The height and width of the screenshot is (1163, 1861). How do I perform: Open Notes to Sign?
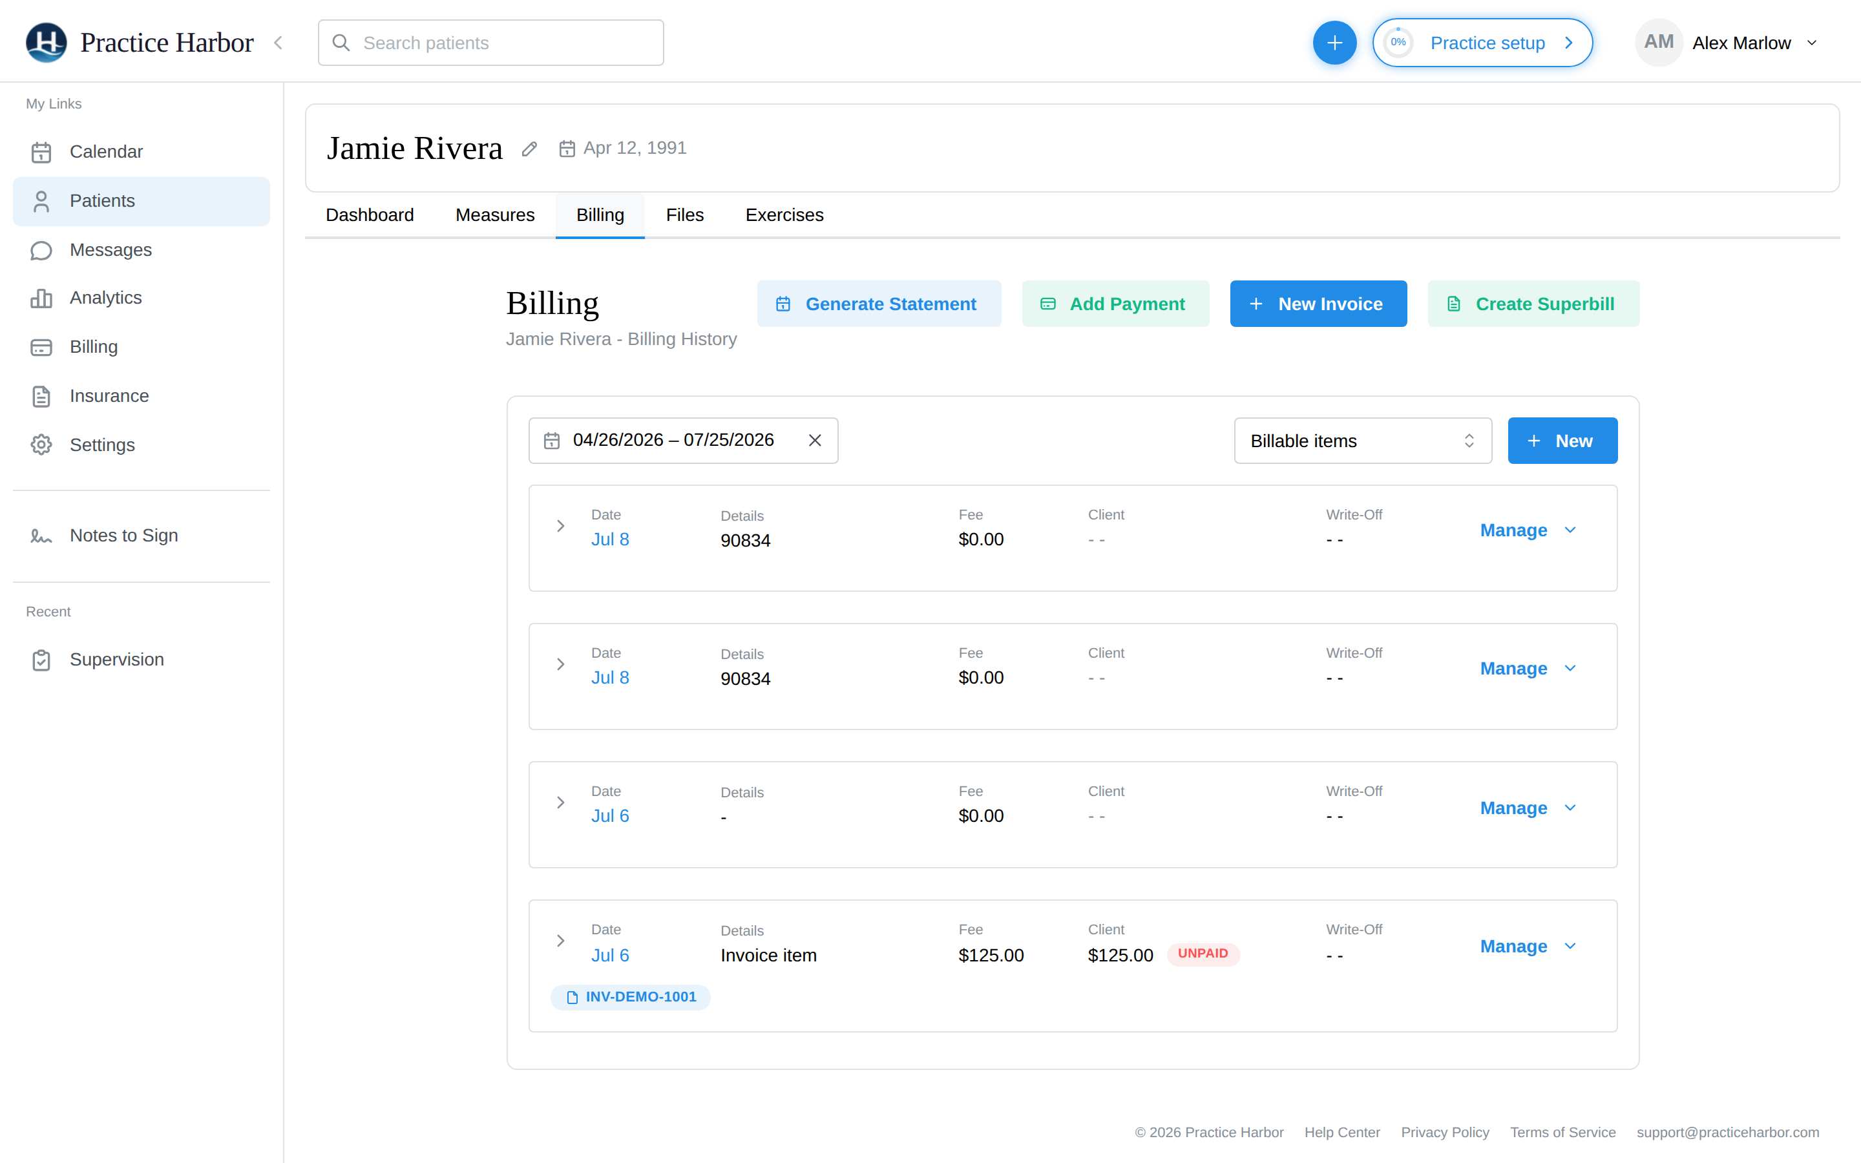tap(142, 536)
